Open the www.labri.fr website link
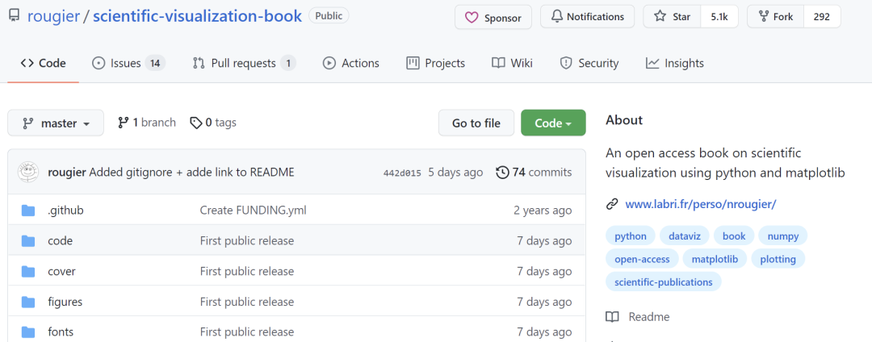The image size is (872, 342). [700, 204]
